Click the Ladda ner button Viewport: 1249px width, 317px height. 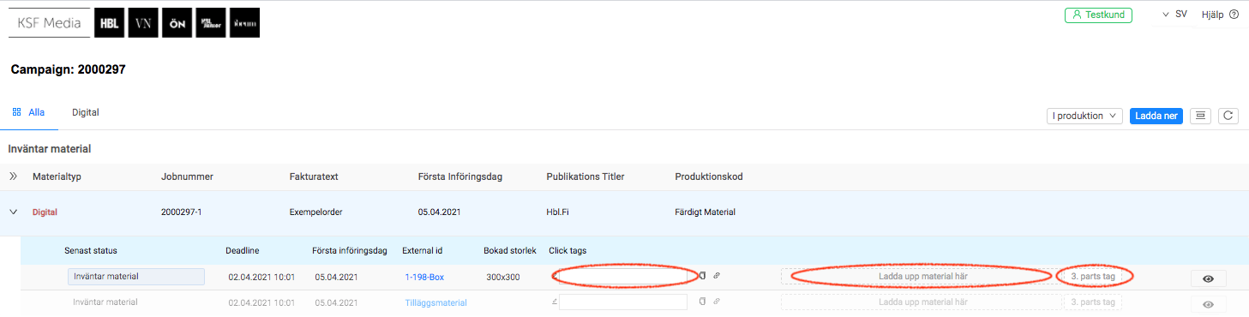point(1156,116)
